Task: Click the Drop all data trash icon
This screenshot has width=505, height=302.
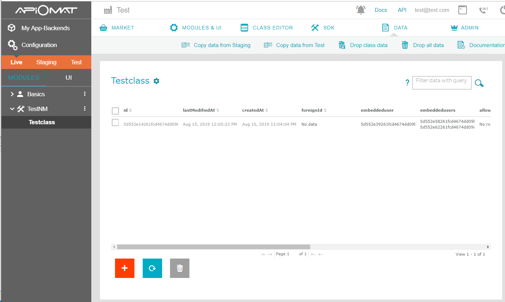Action: point(405,45)
